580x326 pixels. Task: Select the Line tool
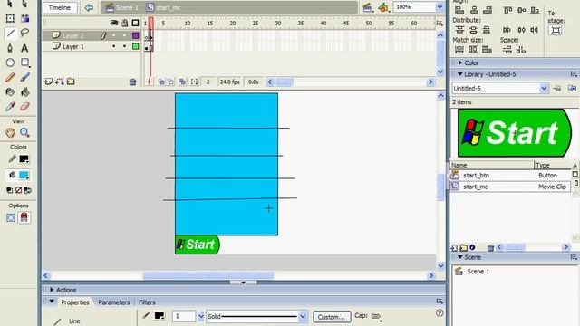tap(10, 34)
